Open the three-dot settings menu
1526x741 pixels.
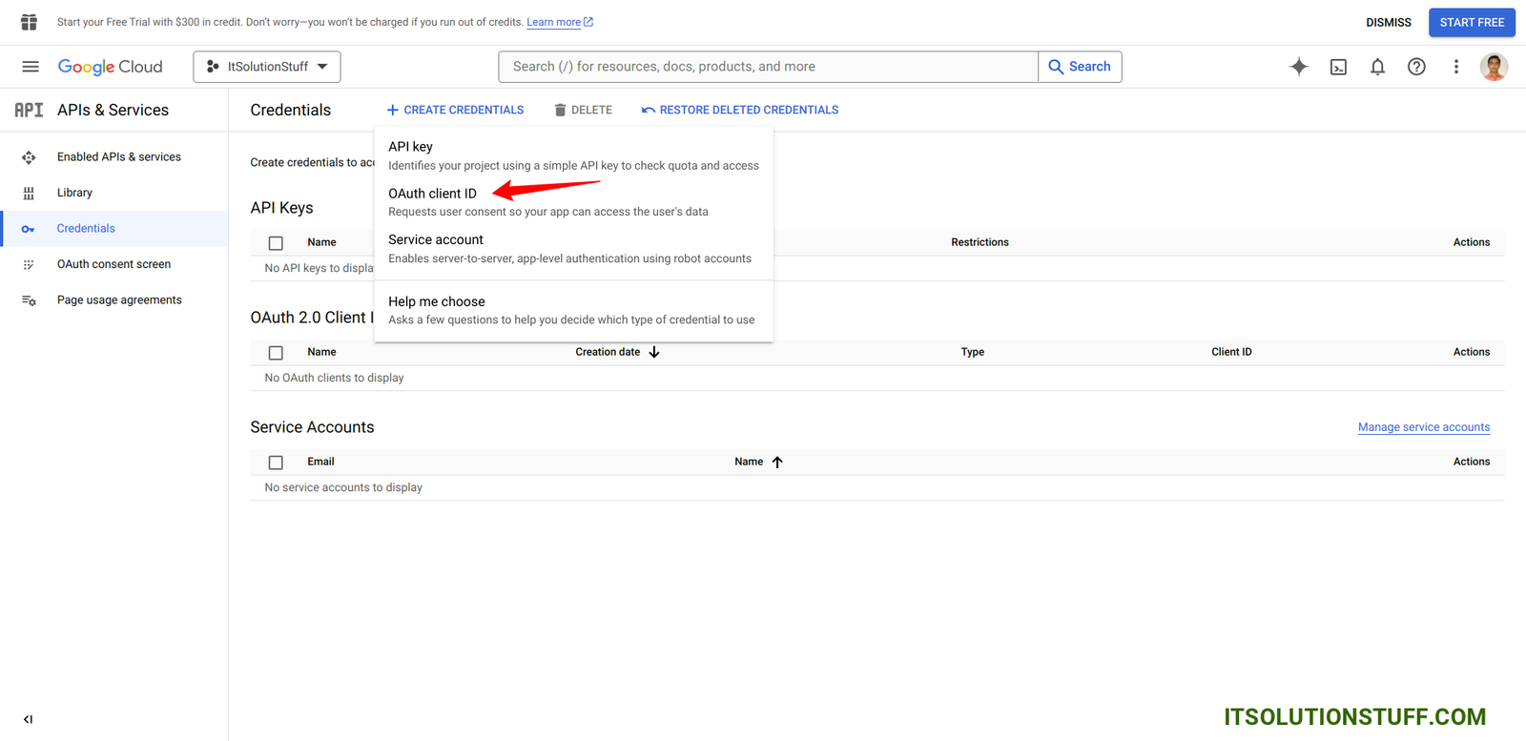pyautogui.click(x=1455, y=67)
